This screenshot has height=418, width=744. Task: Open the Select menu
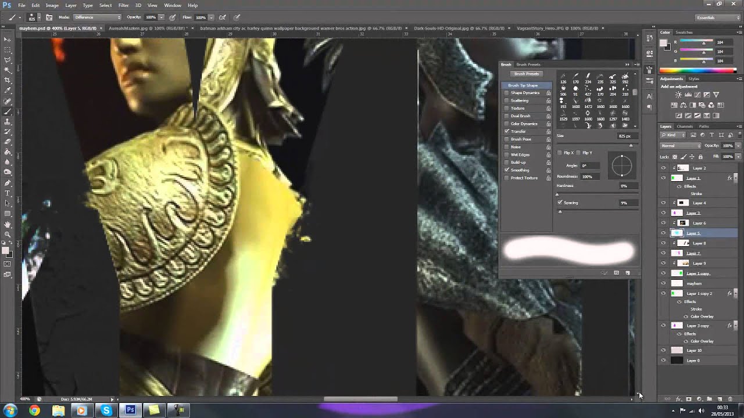[x=105, y=5]
